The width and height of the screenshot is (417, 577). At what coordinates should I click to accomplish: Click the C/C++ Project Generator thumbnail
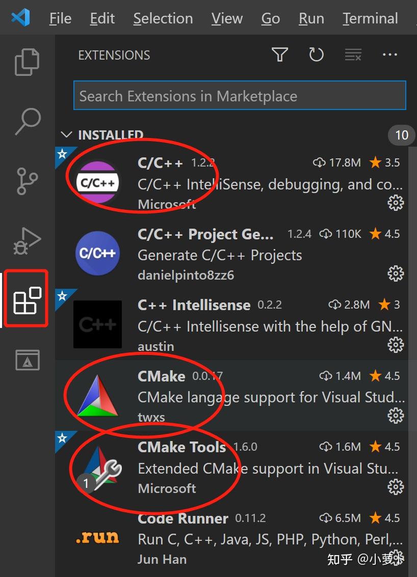pos(97,254)
